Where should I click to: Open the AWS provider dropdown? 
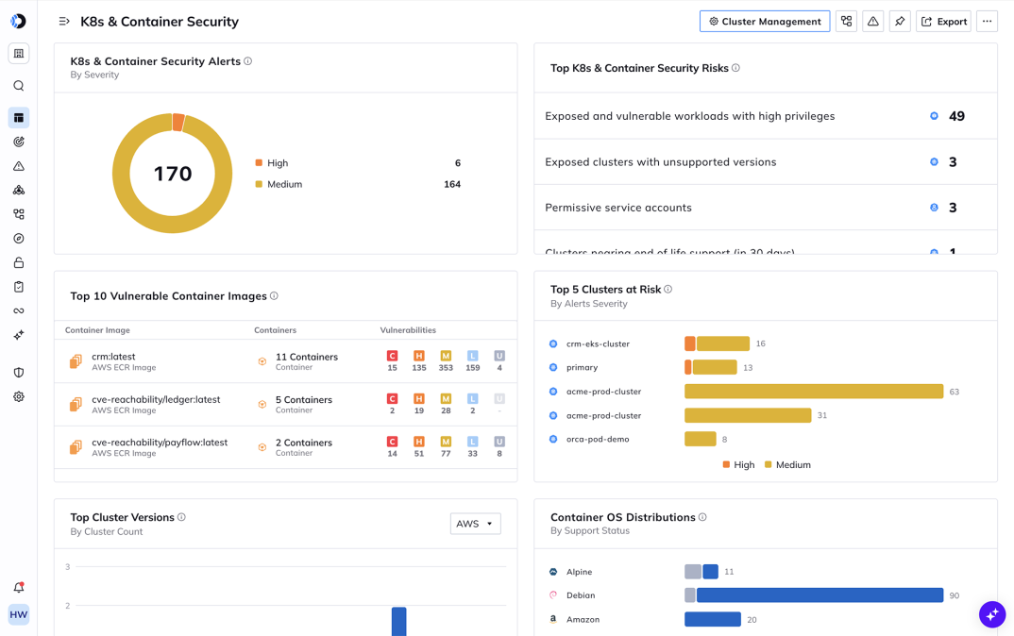tap(475, 524)
